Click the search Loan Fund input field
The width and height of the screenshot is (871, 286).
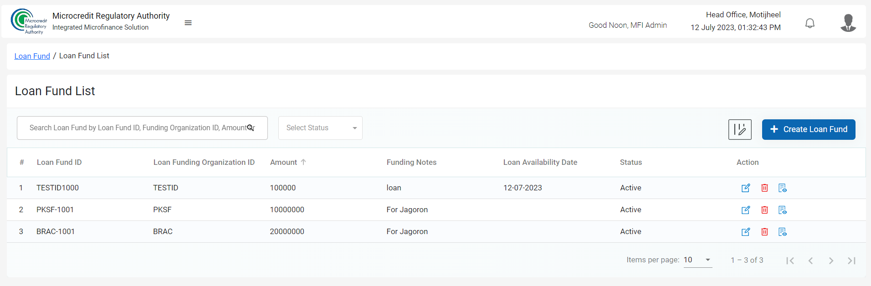142,128
